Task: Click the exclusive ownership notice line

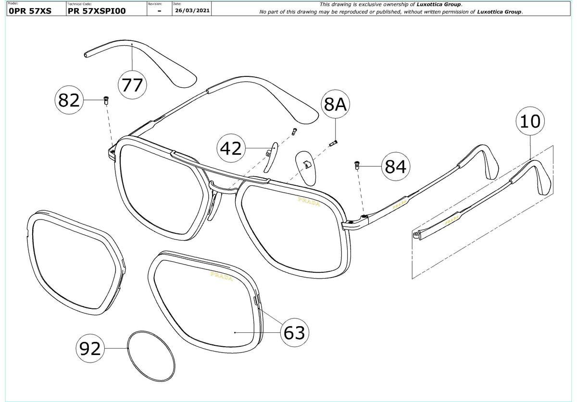Action: coord(390,4)
